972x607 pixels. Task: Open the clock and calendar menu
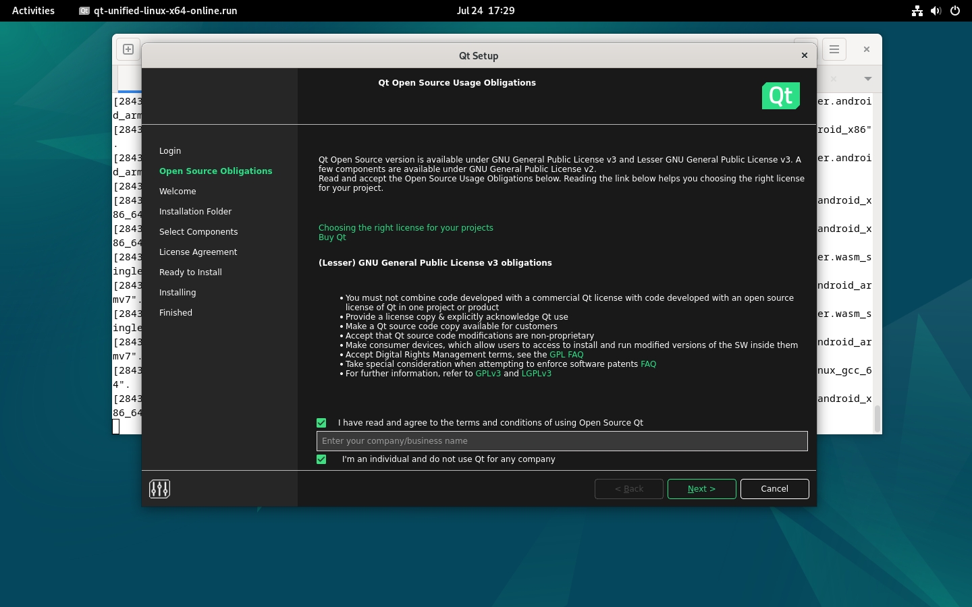coord(485,11)
